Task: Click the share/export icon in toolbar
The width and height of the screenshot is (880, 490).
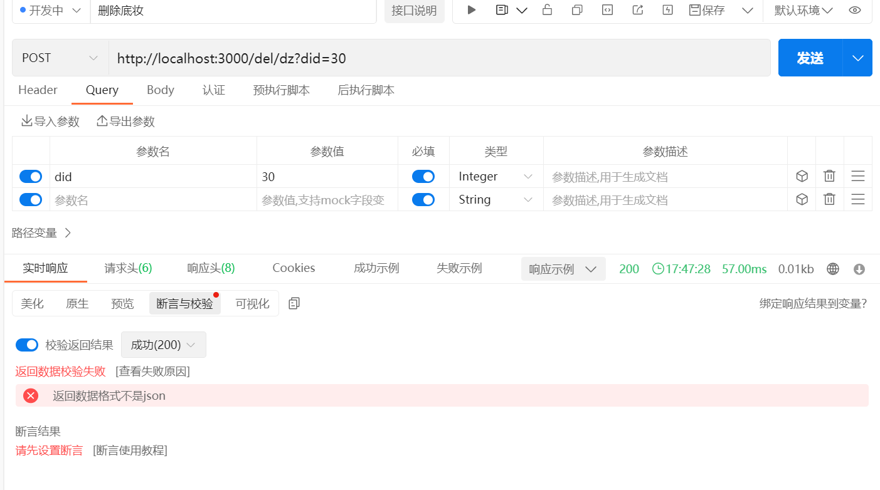Action: (x=638, y=10)
